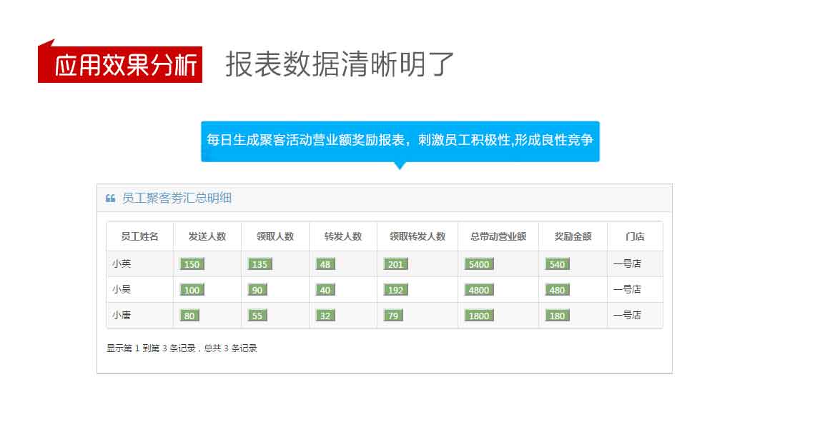Click 小唐's 转发人数 badge showing 32
Image resolution: width=815 pixels, height=437 pixels.
(x=325, y=315)
